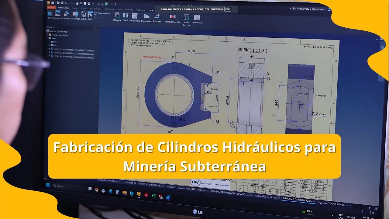Switch to the Administrar ribbon tab
Viewport: 389px width, 219px height.
pyautogui.click(x=109, y=9)
